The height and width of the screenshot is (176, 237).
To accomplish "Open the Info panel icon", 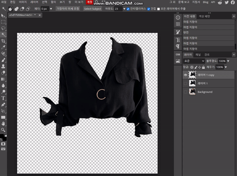I will click(x=178, y=17).
